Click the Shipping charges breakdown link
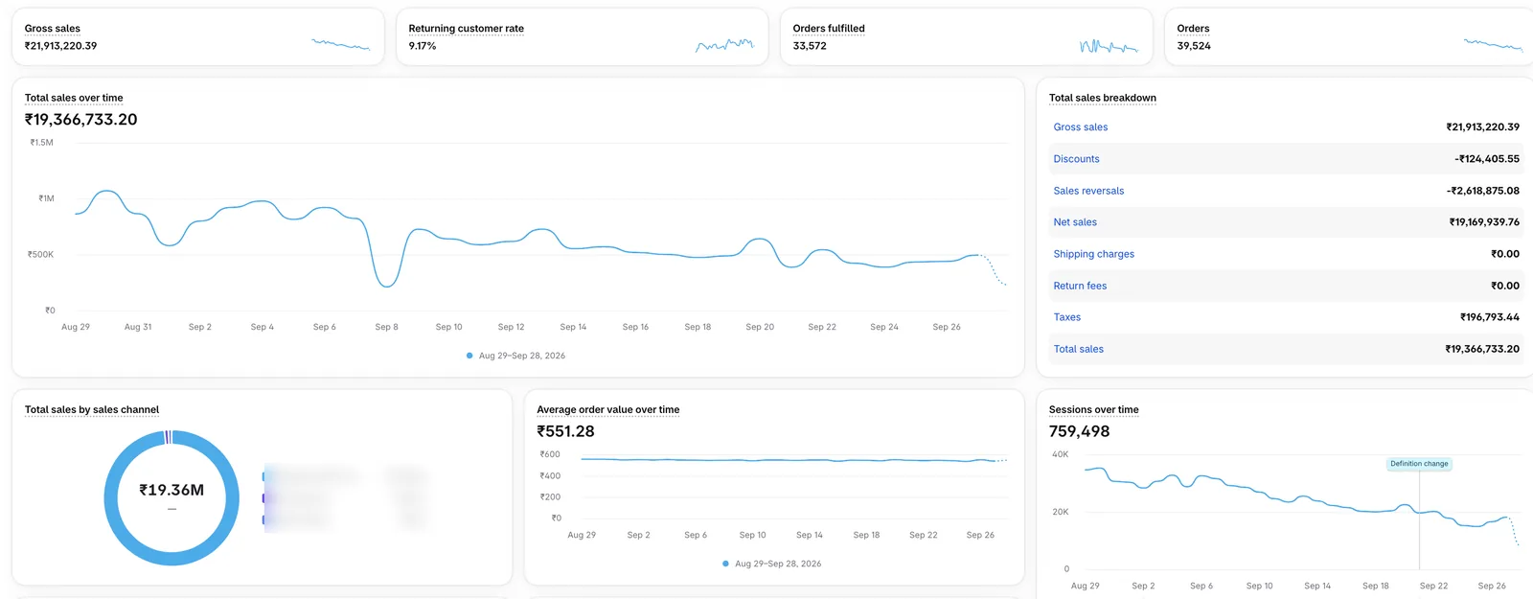Image resolution: width=1533 pixels, height=599 pixels. pyautogui.click(x=1094, y=254)
